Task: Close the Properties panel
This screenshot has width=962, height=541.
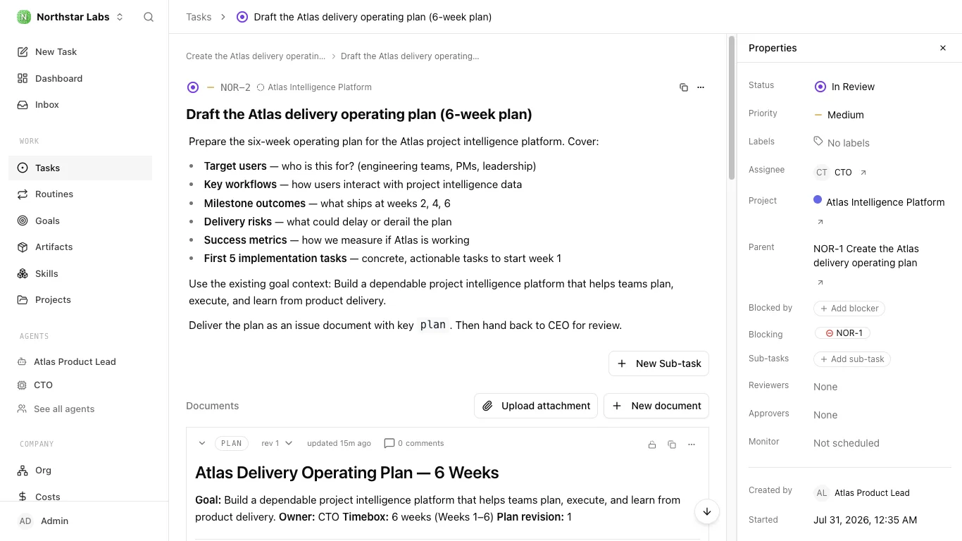Action: pyautogui.click(x=943, y=48)
